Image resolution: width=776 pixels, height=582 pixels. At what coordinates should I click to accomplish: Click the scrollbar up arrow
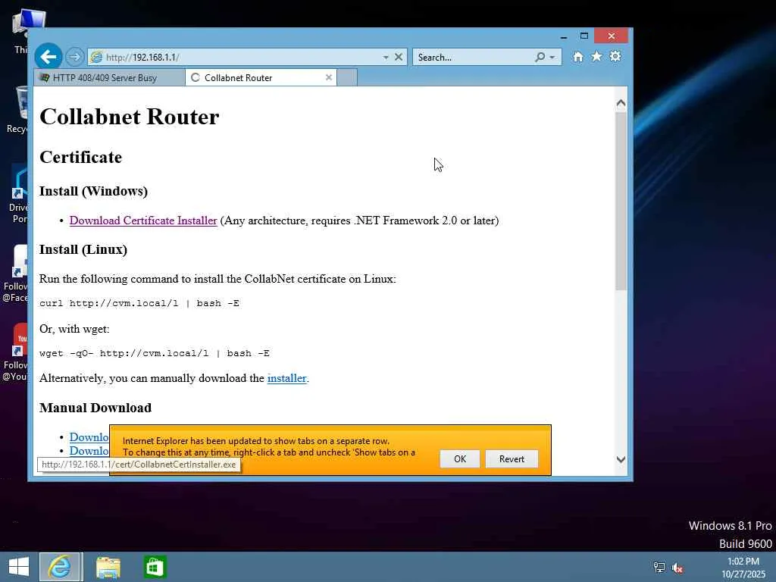[x=621, y=103]
